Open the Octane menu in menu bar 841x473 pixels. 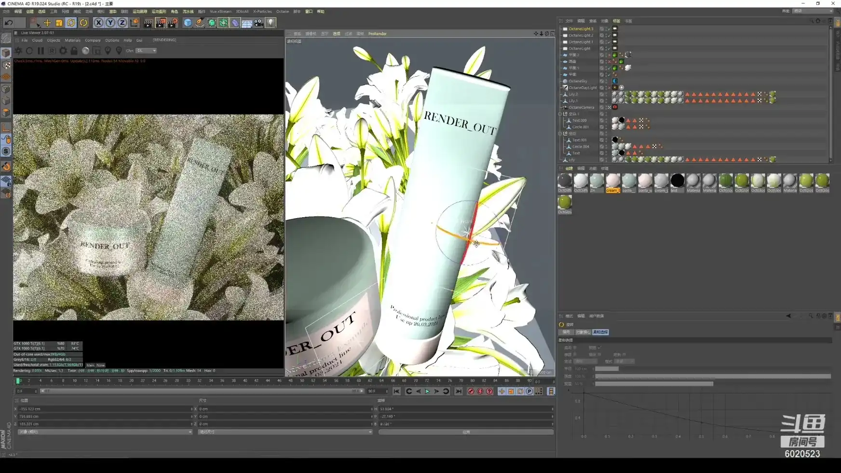click(283, 11)
